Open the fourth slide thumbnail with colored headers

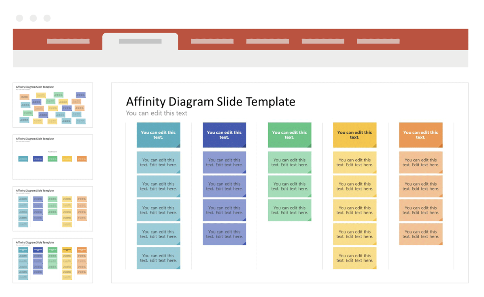point(53,260)
